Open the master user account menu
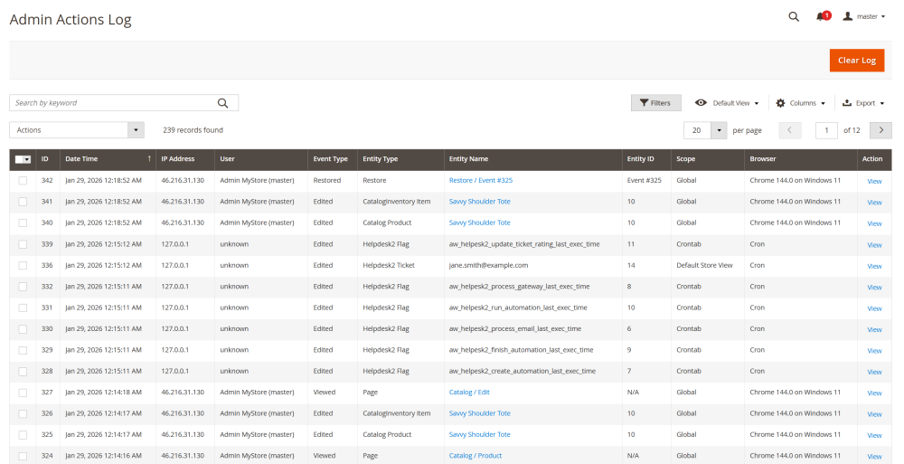The image size is (904, 464). click(x=863, y=17)
